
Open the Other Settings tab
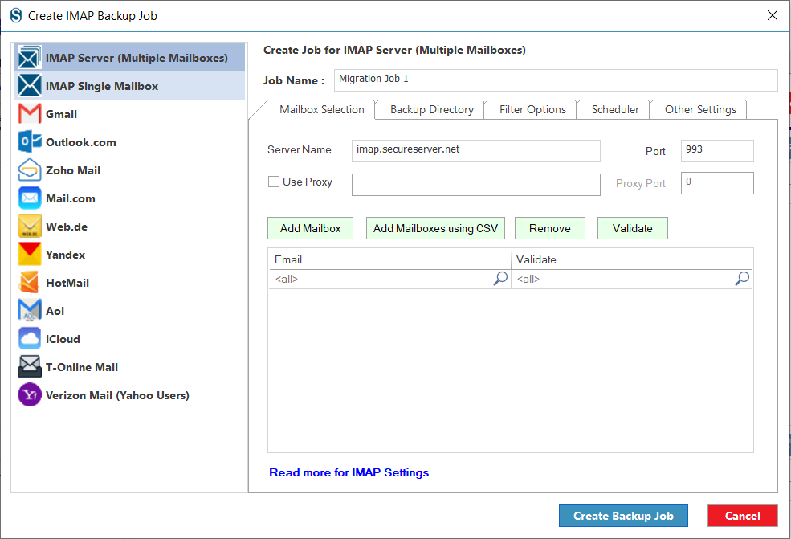point(700,109)
